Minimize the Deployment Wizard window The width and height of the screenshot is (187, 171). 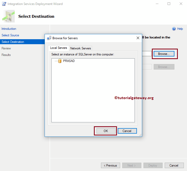[157, 4]
